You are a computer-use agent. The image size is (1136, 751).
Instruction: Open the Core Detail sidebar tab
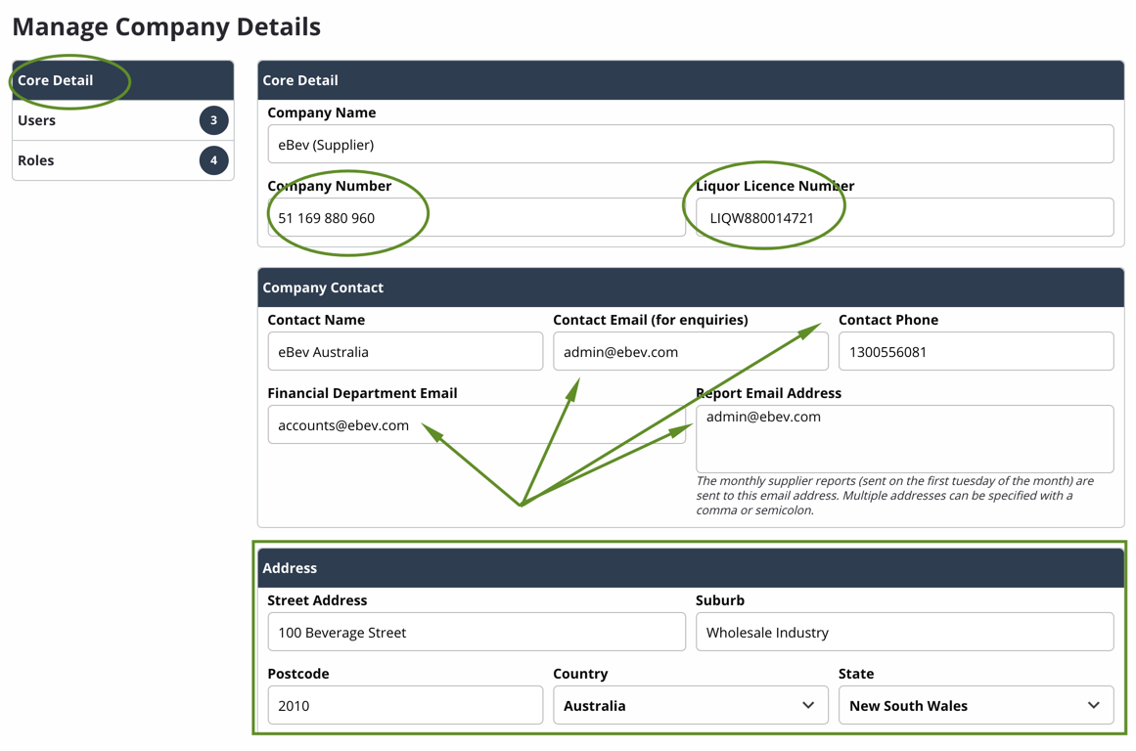(x=123, y=80)
